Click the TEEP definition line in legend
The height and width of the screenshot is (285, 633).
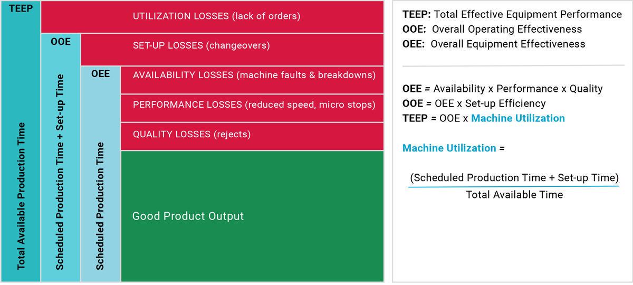coord(512,14)
